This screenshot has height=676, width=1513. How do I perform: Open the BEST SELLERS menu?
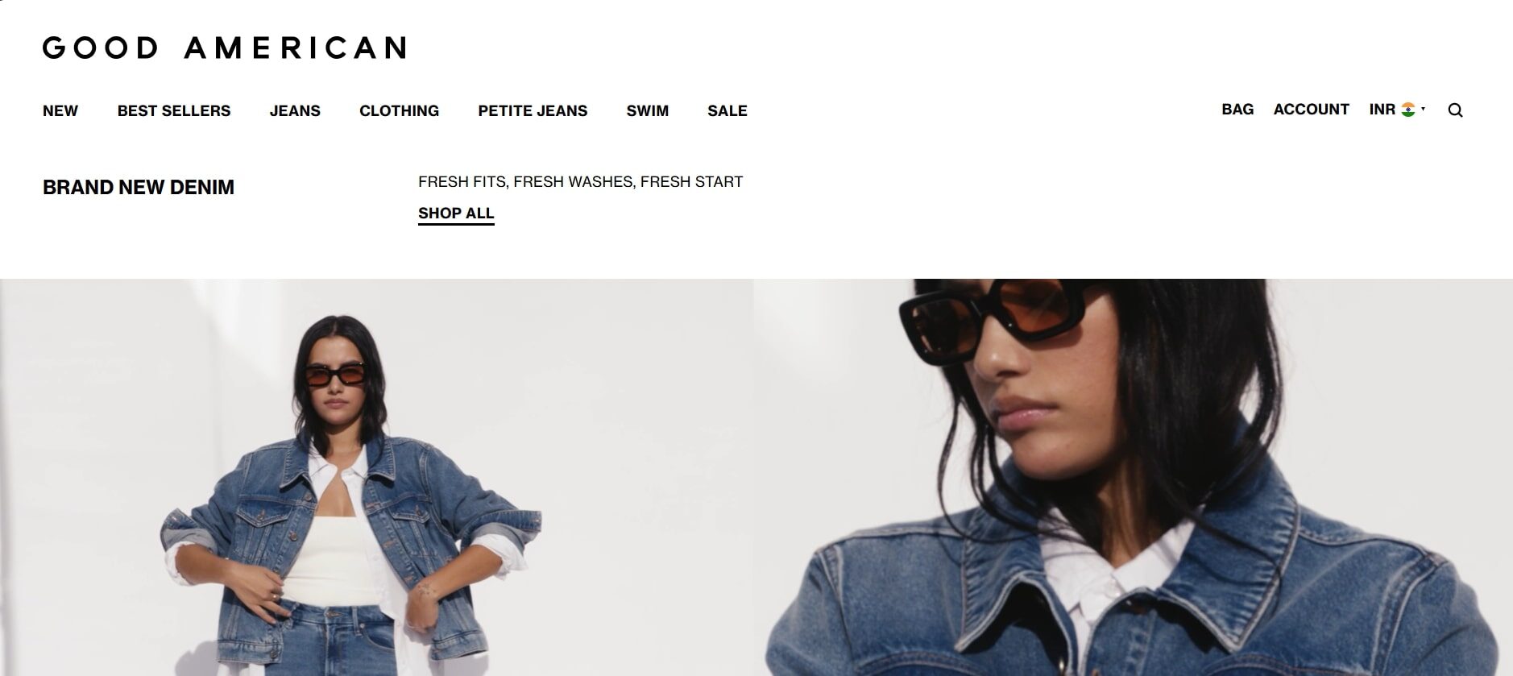(x=174, y=111)
